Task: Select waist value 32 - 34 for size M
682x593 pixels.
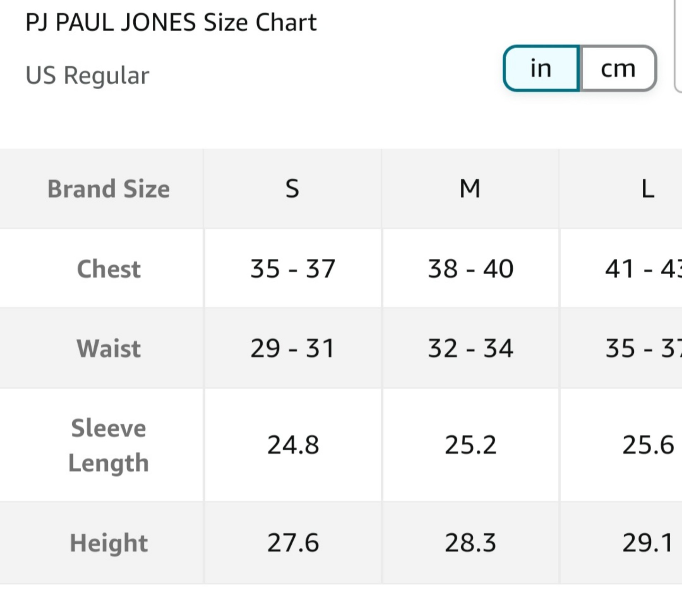Action: click(470, 348)
